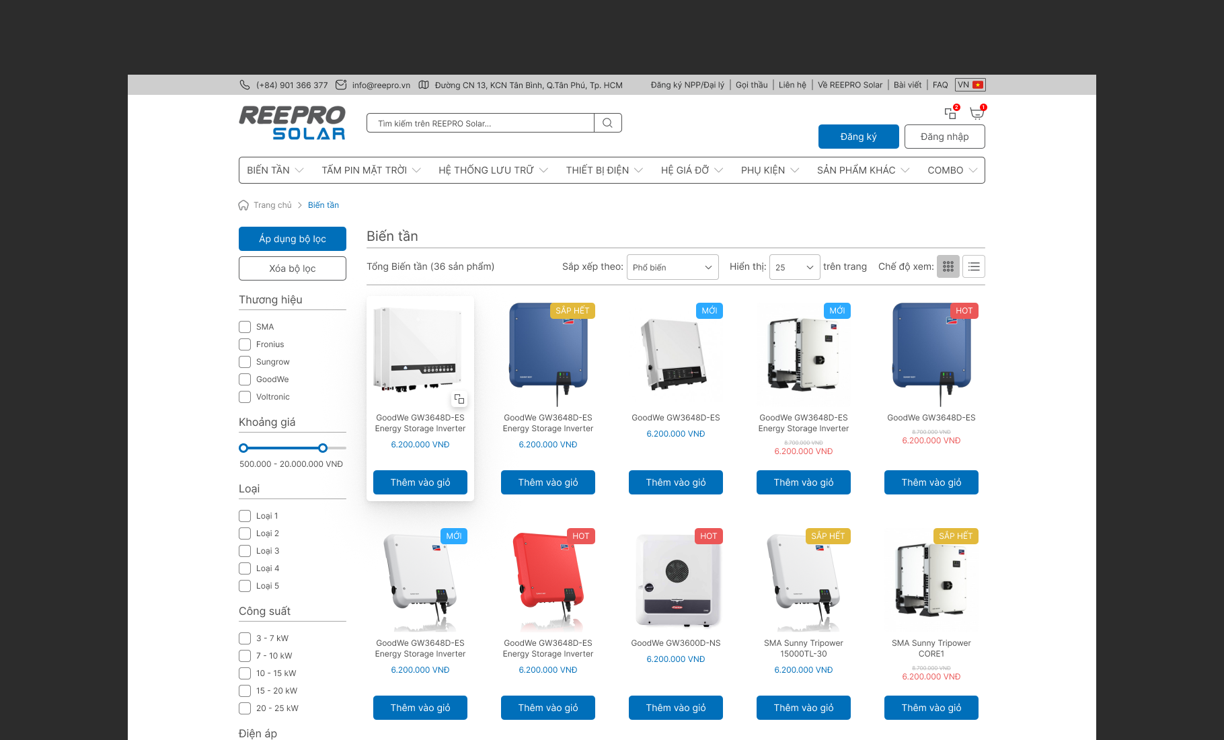Click the Đăng nhập button

click(x=945, y=137)
